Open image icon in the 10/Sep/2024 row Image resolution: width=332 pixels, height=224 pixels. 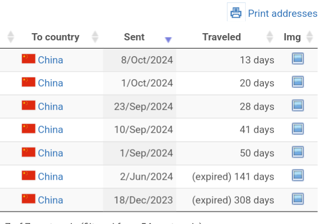pos(298,129)
